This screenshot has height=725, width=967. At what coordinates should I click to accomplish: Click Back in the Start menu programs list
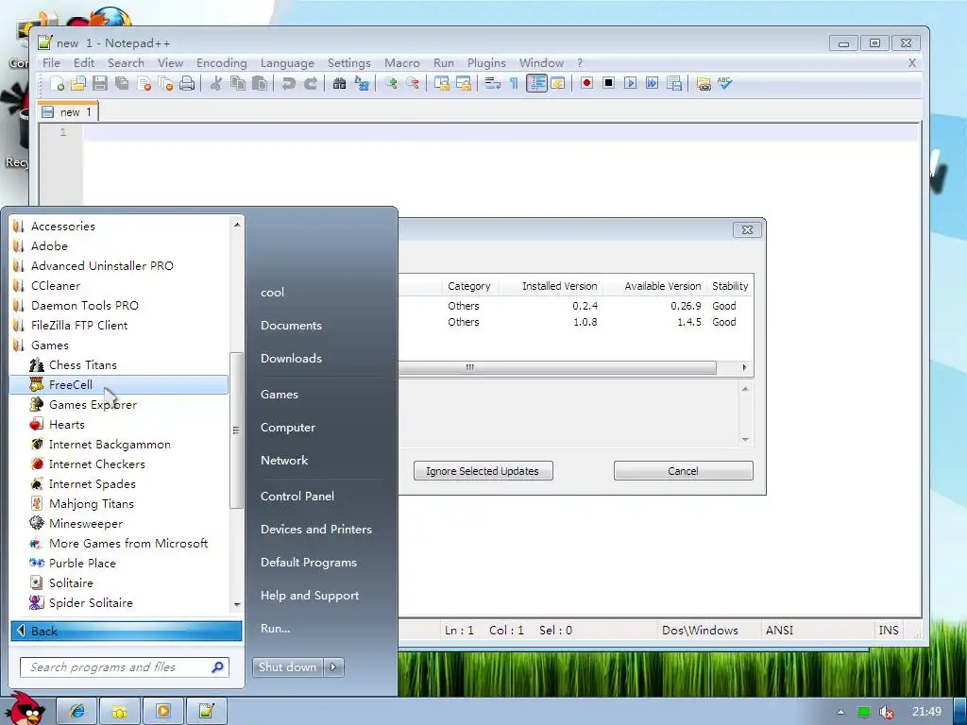127,631
